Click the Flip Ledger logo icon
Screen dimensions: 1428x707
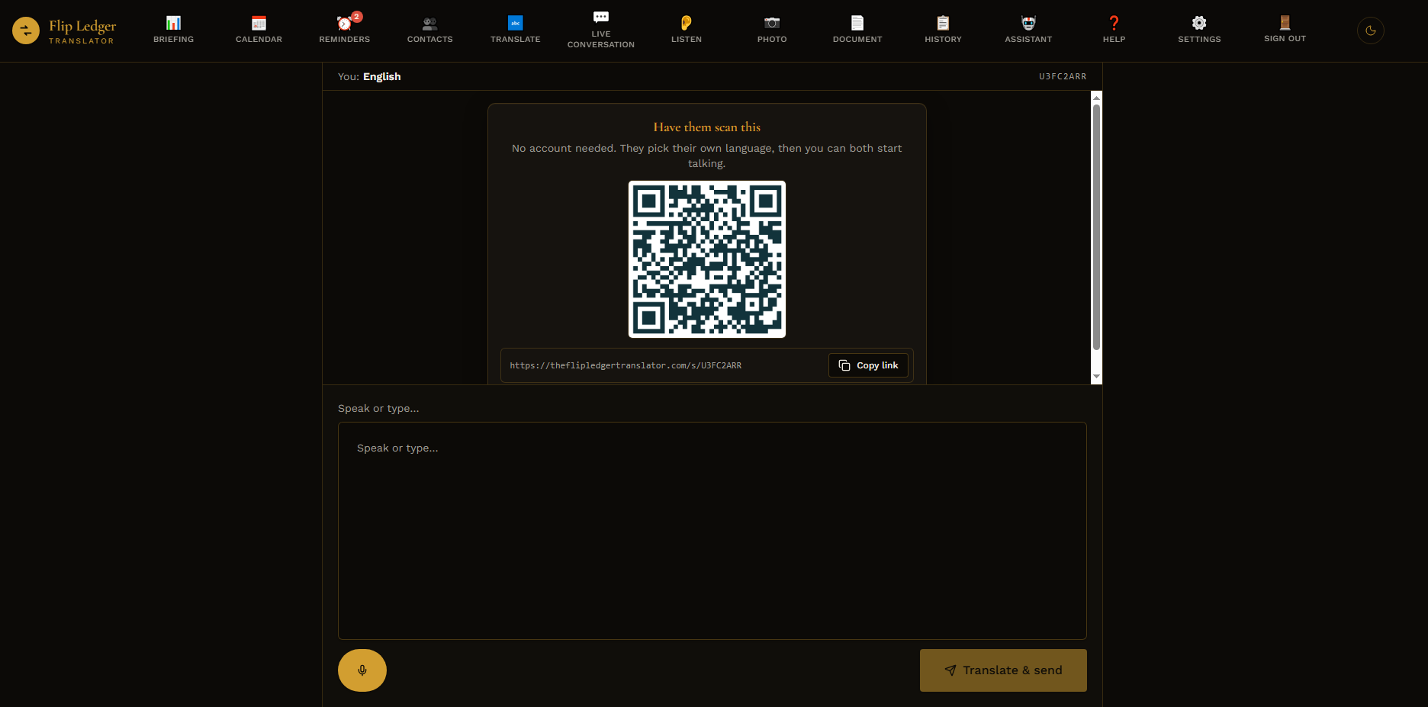tap(26, 31)
